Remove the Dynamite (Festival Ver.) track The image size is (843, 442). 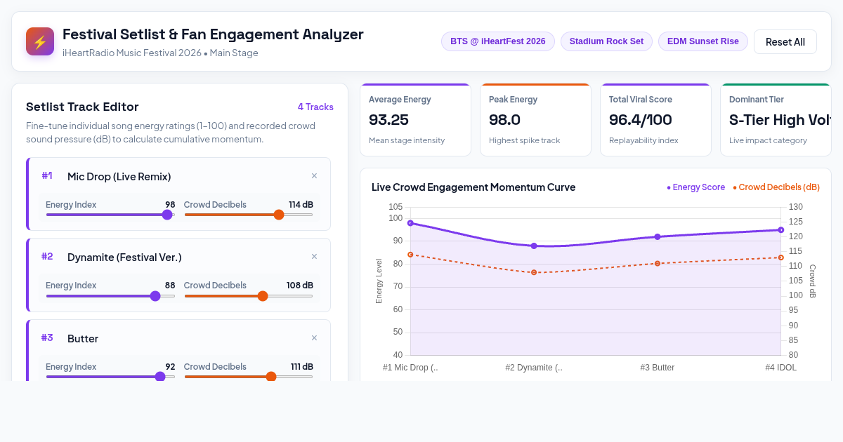314,257
